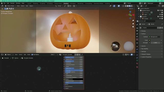Click the world Strength value field
This screenshot has width=164, height=92.
pyautogui.click(x=155, y=43)
